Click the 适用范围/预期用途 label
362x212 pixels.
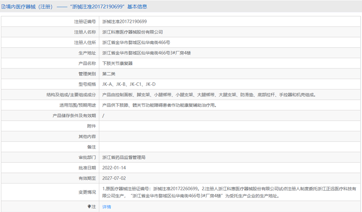[x=78, y=105]
